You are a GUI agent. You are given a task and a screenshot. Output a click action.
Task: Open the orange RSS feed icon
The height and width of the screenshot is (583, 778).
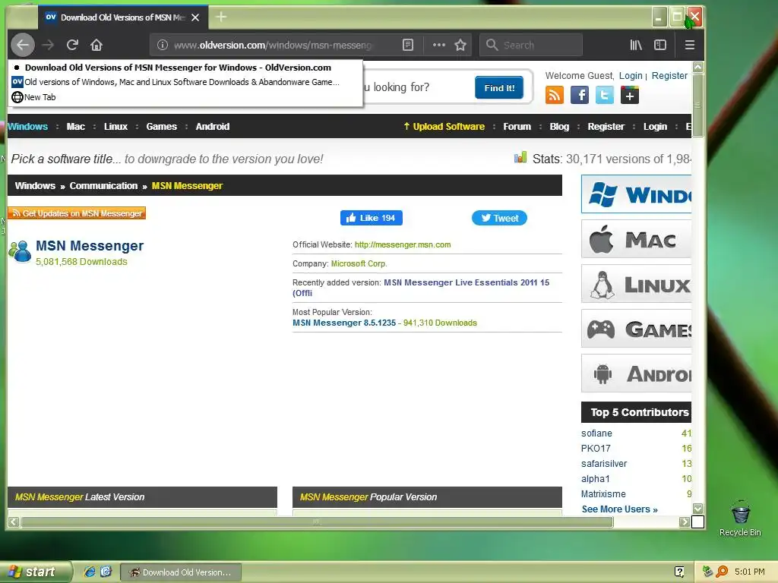coord(554,95)
